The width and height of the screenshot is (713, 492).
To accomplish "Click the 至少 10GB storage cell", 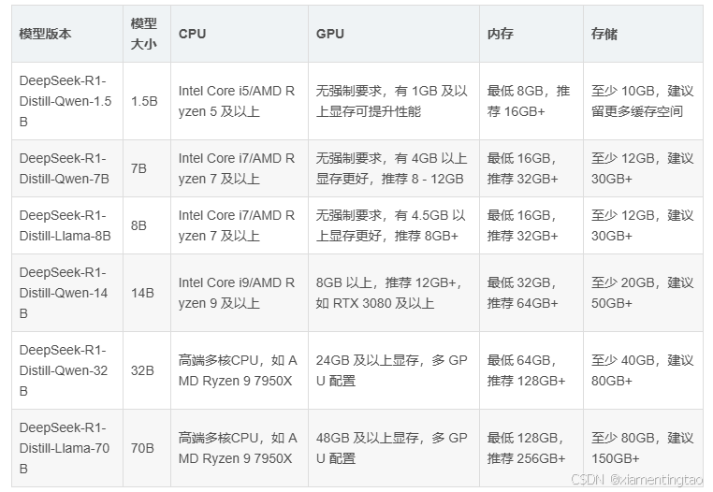I will coord(643,101).
